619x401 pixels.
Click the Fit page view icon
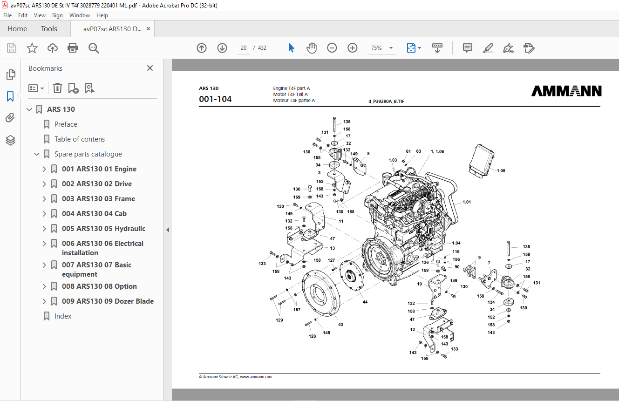pos(411,48)
